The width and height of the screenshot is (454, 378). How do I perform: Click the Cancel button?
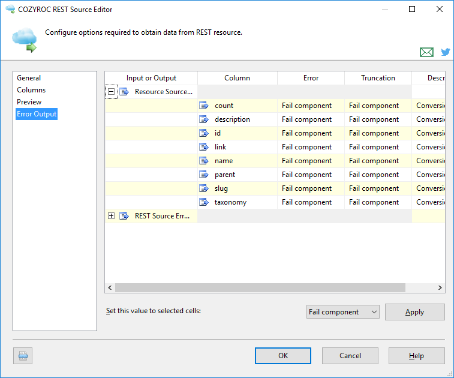(x=350, y=356)
